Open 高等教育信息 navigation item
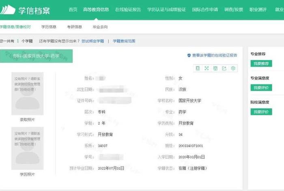The width and height of the screenshot is (284, 191). (x=96, y=9)
